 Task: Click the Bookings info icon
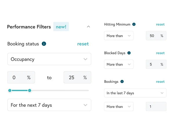click(122, 82)
